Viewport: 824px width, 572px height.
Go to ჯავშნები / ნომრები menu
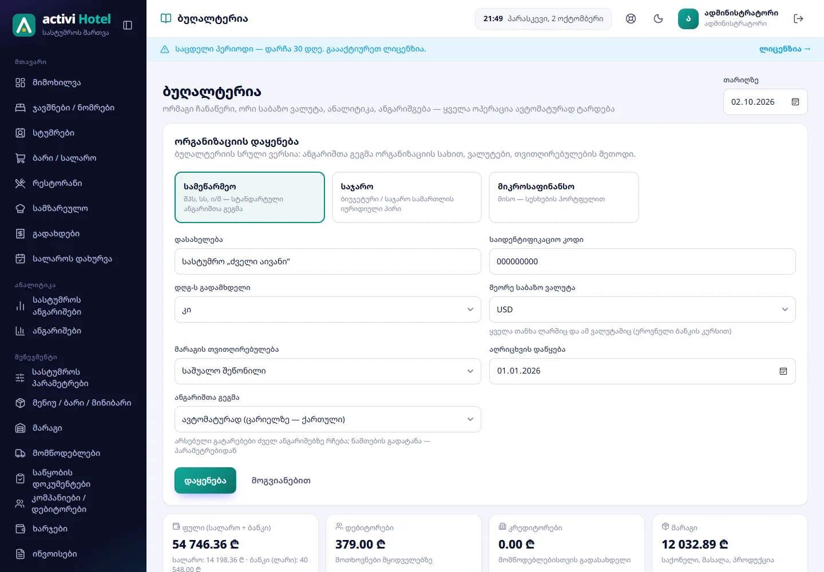coord(73,108)
